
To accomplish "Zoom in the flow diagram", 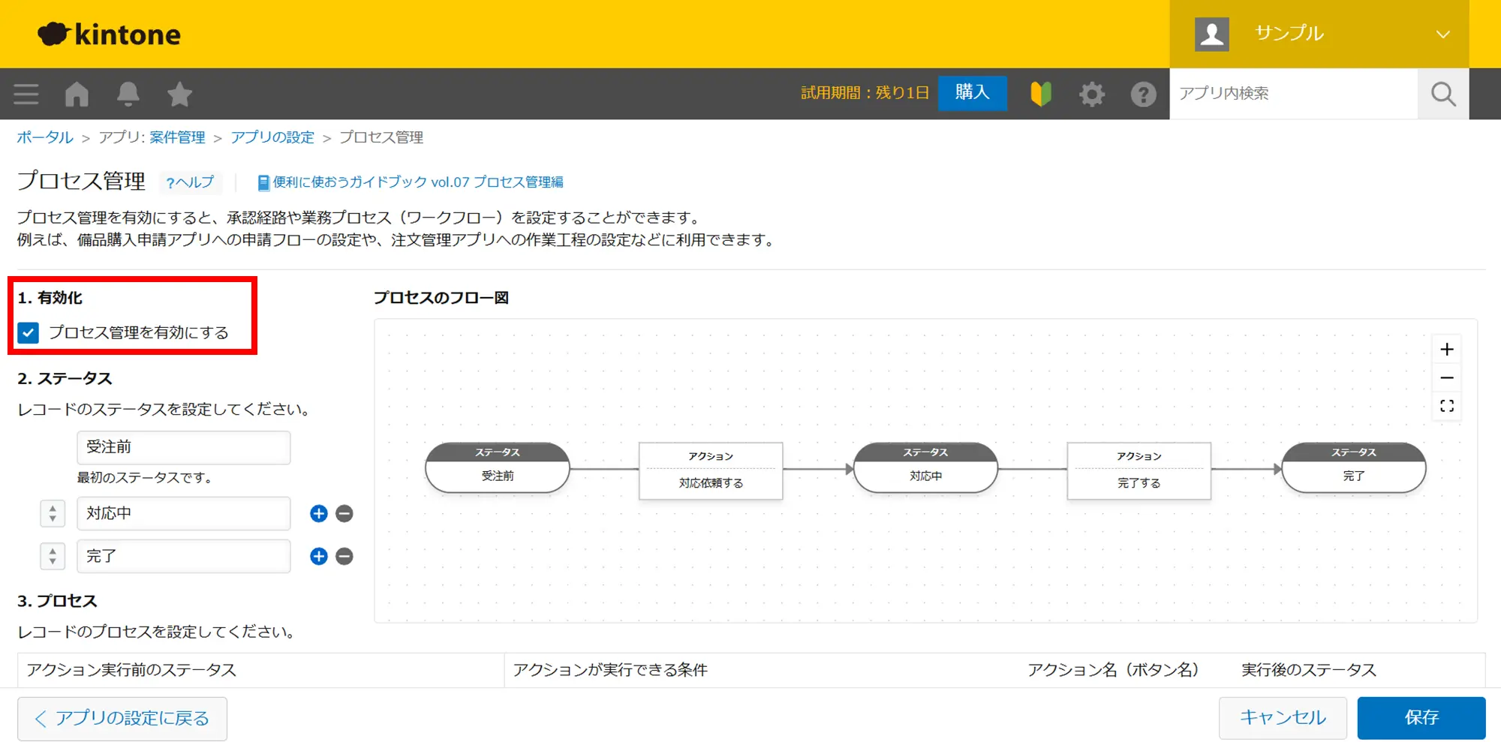I will point(1447,350).
